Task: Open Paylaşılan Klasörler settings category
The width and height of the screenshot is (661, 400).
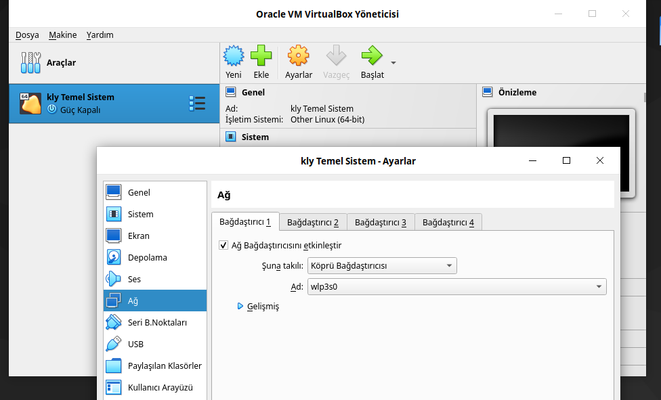Action: click(x=164, y=365)
